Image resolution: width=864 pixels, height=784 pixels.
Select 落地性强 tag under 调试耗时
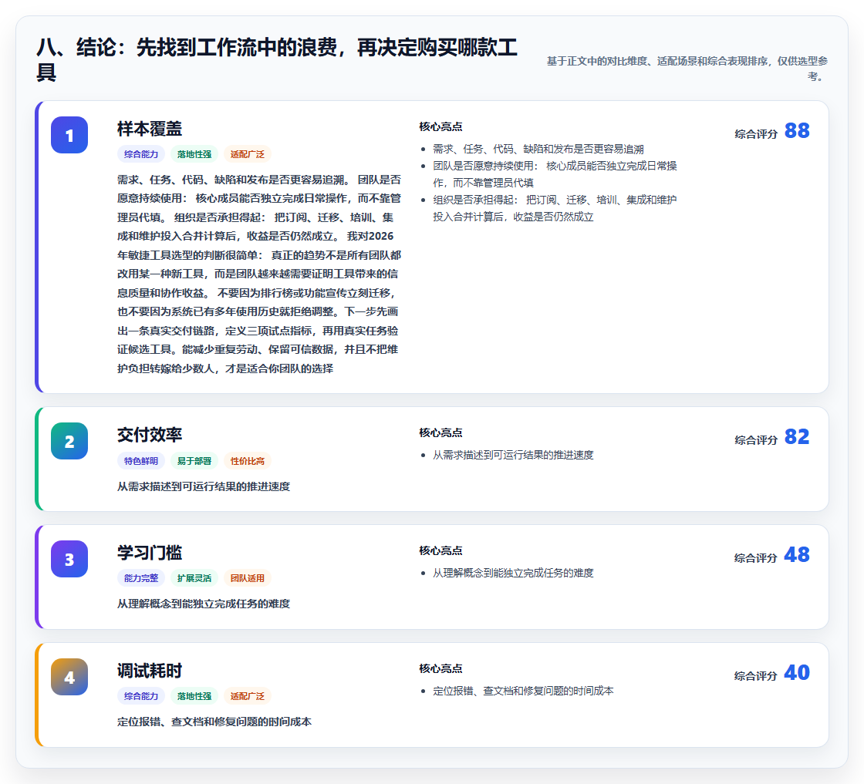[194, 696]
